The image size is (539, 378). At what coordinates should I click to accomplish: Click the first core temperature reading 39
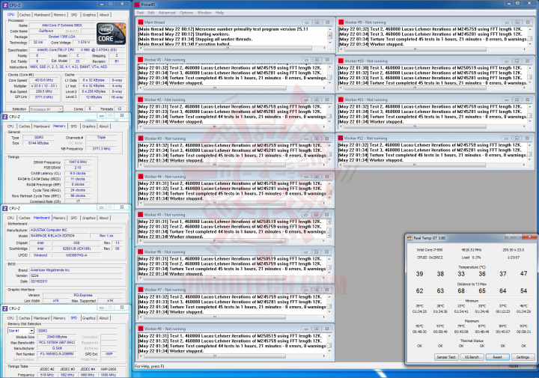(420, 274)
